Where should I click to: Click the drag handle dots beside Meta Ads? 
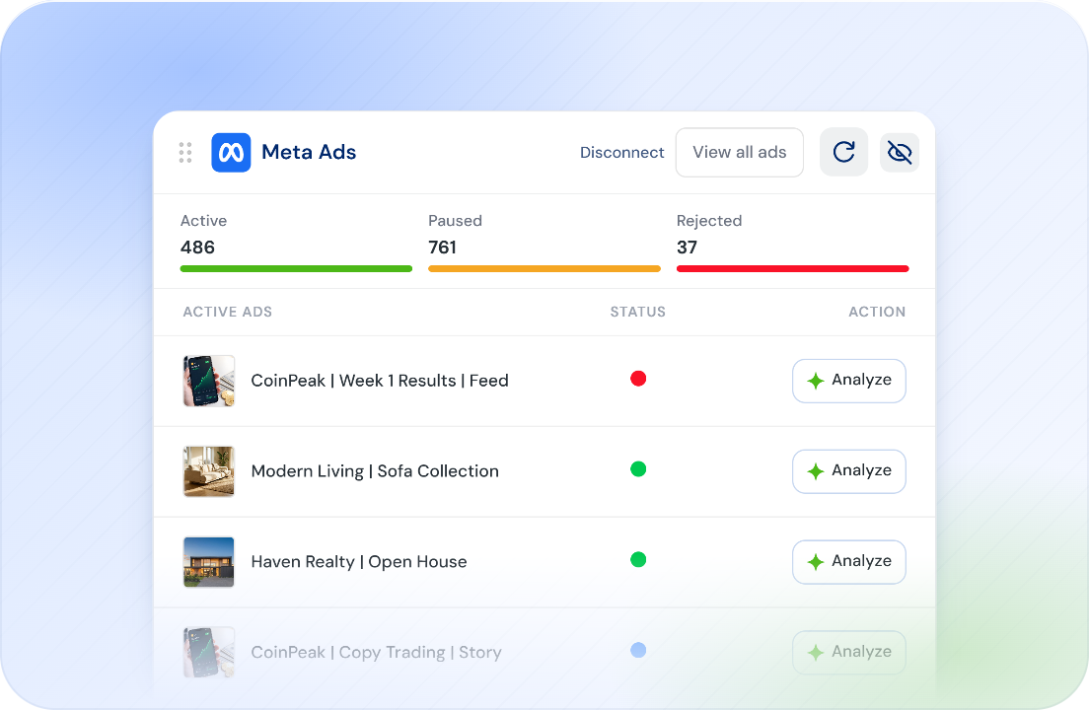click(185, 153)
